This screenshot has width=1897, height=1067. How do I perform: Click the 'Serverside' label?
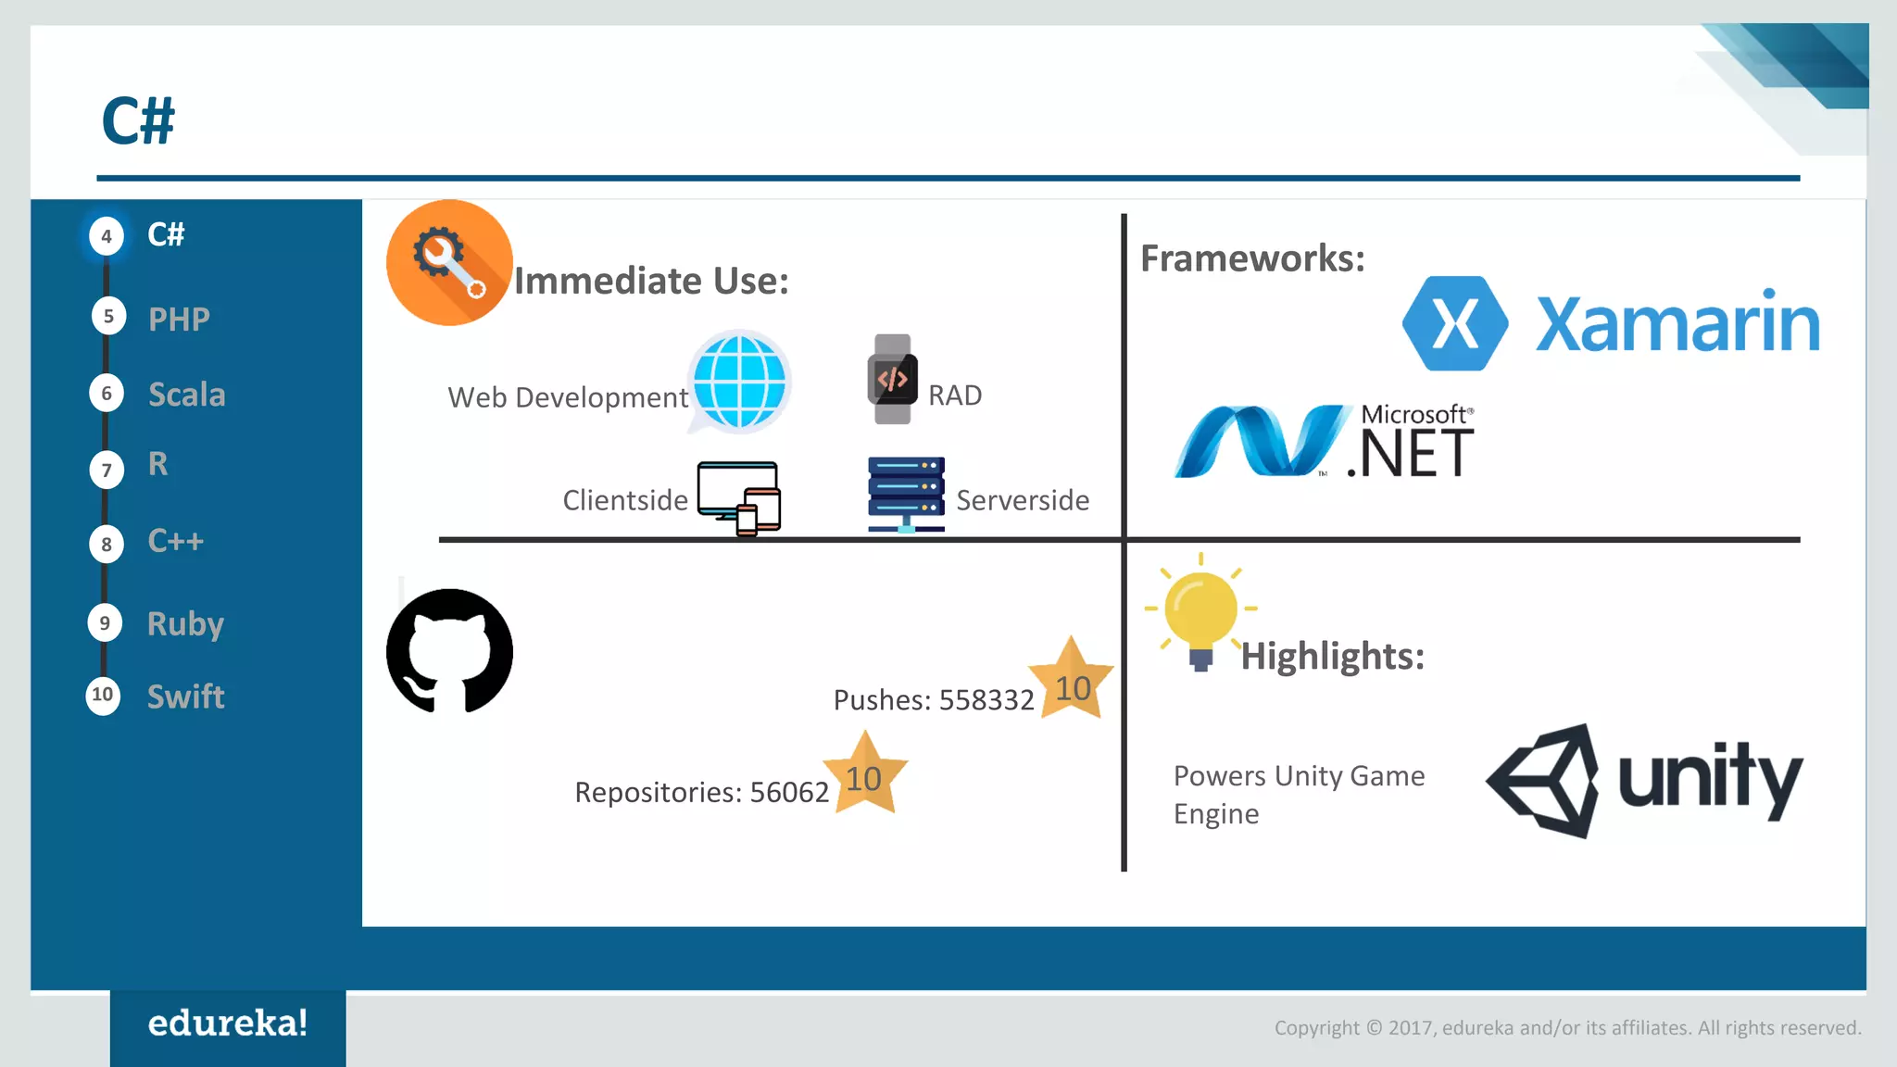pos(1023,500)
